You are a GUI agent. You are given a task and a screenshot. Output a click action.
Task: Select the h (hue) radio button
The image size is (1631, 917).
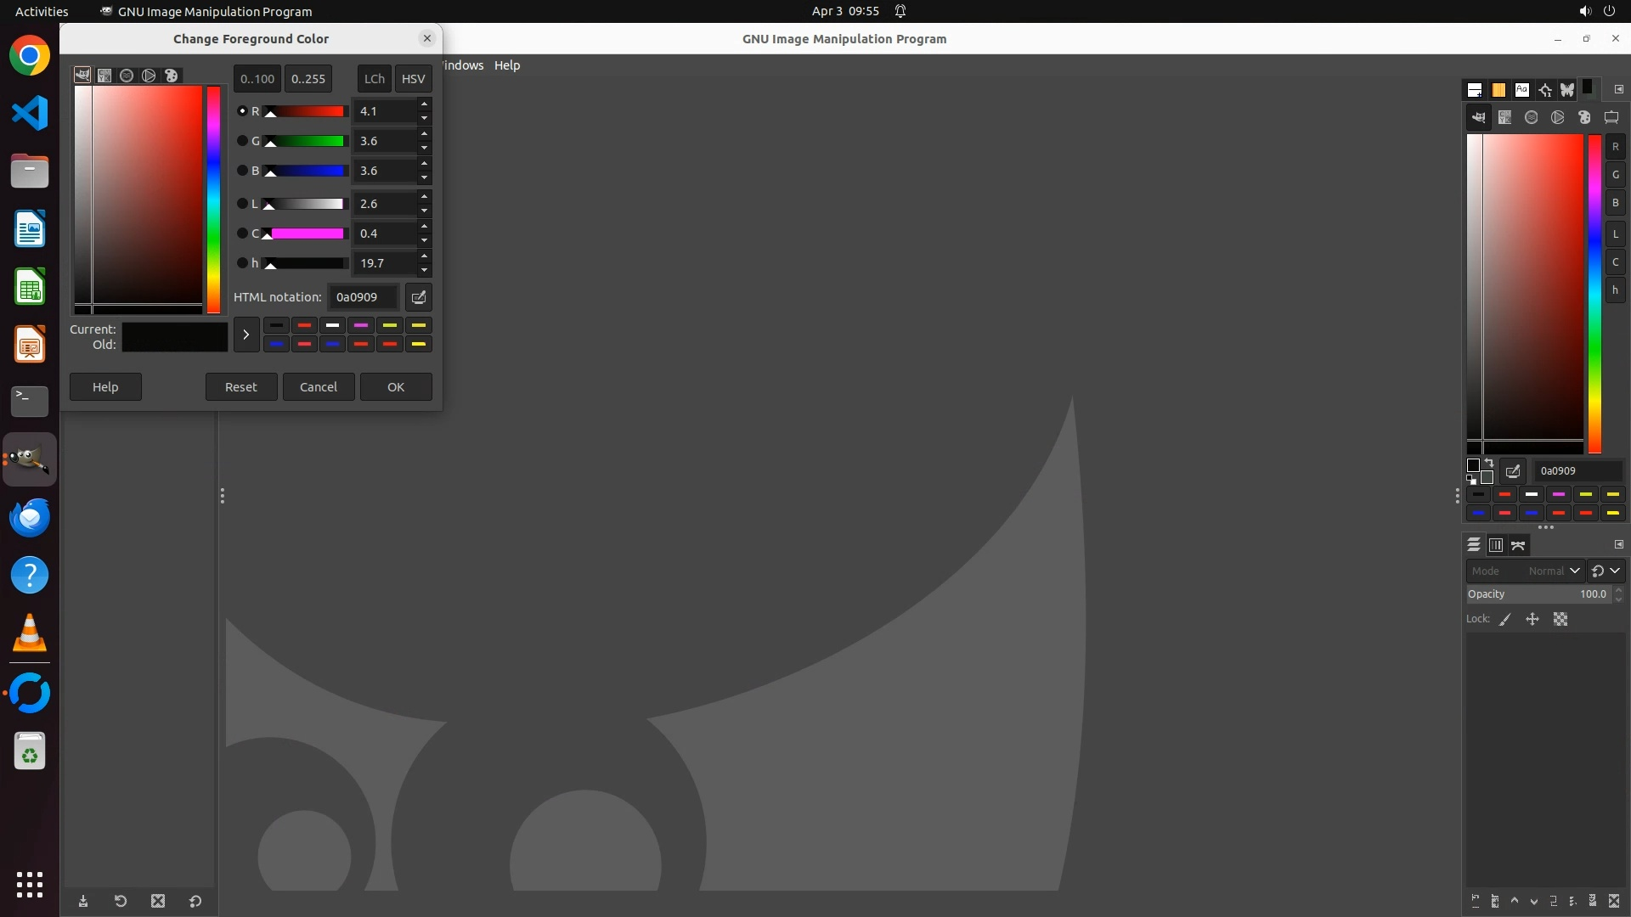[242, 263]
